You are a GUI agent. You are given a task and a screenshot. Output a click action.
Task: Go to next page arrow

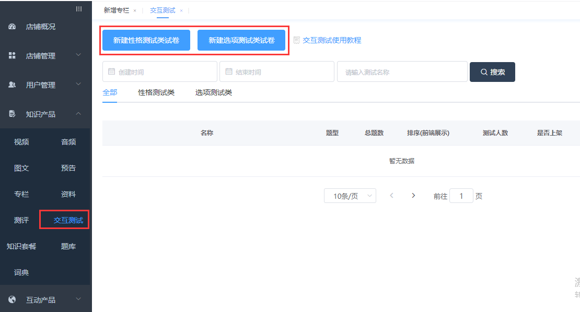(413, 196)
